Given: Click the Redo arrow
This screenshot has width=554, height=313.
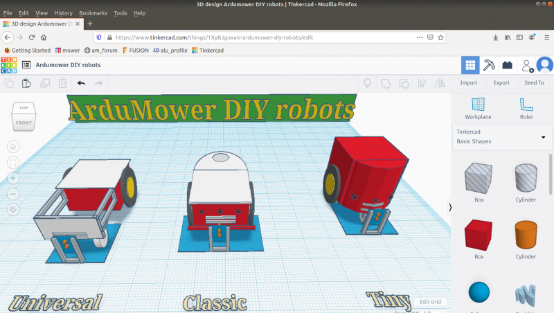Looking at the screenshot, I should [x=98, y=83].
